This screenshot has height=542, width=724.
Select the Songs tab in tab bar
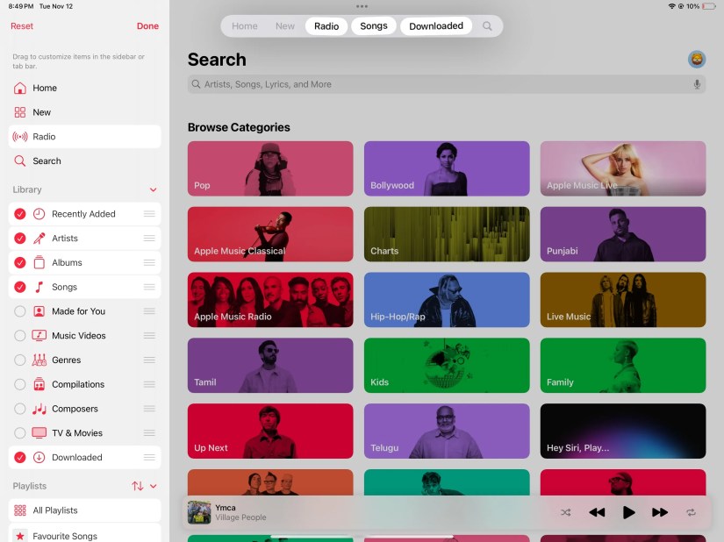tap(374, 25)
